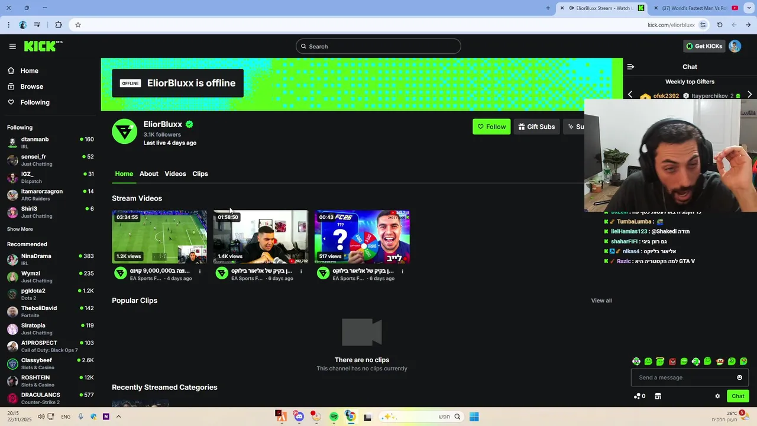Viewport: 757px width, 426px height.
Task: Open the sensei_fr followed channel
Action: 50,160
